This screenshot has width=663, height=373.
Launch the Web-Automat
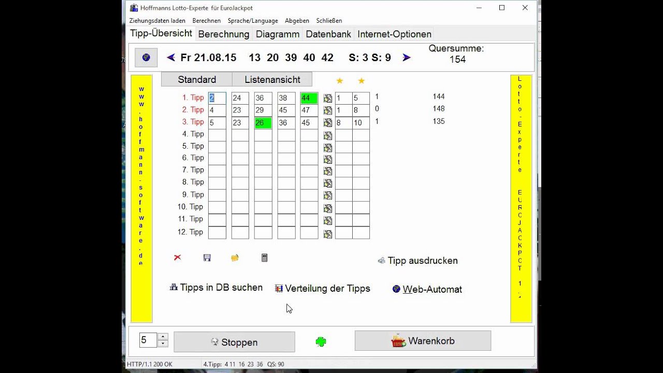pos(427,289)
